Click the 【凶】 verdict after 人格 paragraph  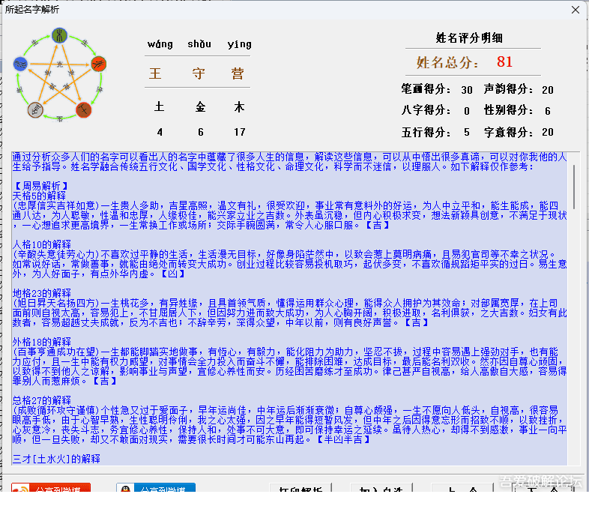coord(172,274)
